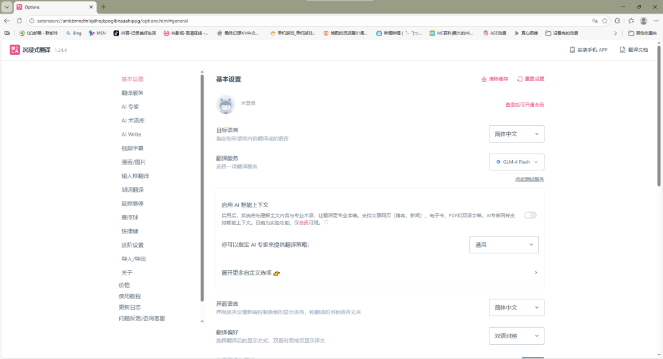Open 抖音 bookmark
Image resolution: width=663 pixels, height=359 pixels.
click(135, 33)
